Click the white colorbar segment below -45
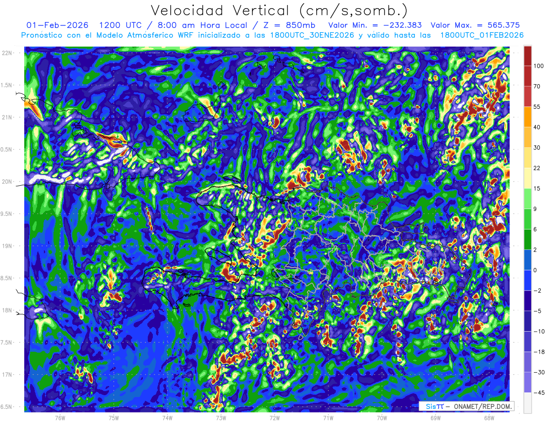Viewport: 549px width, 424px height. coord(527,403)
